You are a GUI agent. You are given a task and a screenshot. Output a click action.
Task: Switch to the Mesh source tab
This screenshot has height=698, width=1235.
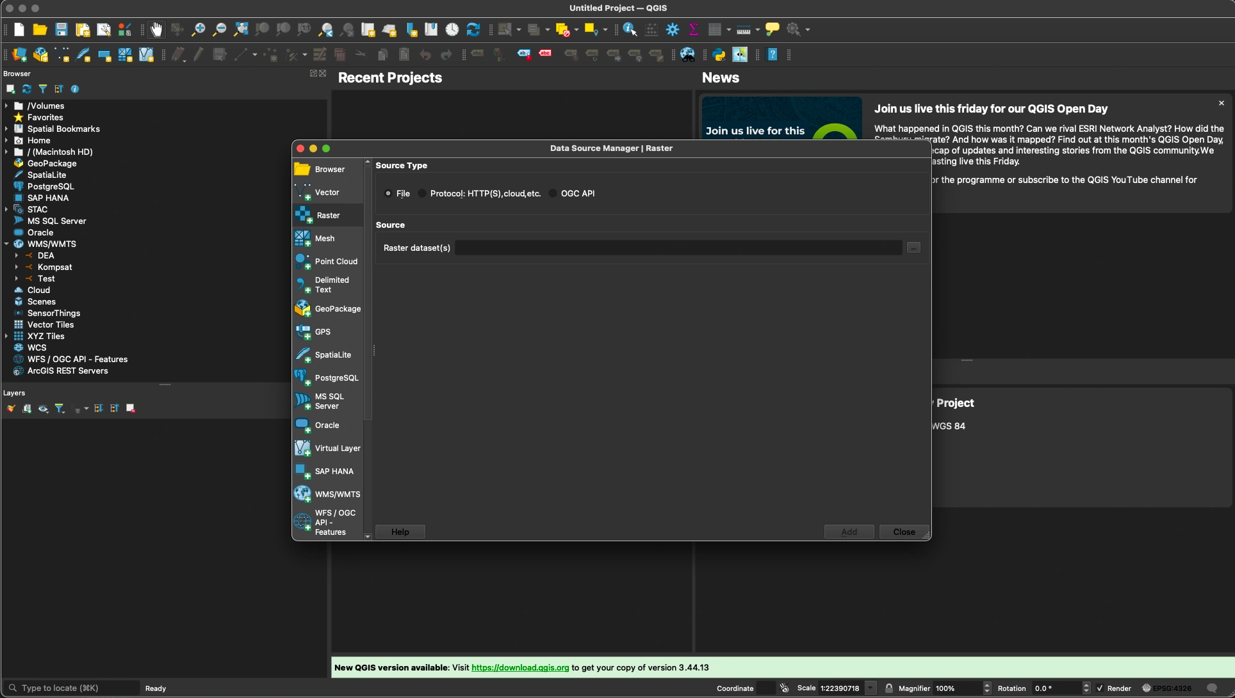click(328, 239)
